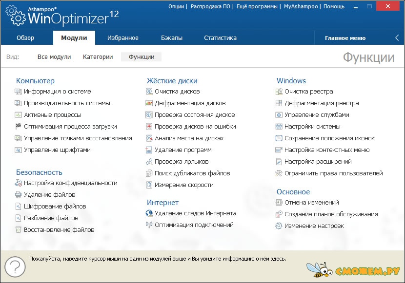Click the Очистка реестра icon
Screen dimensions: 405x283
tap(279, 92)
